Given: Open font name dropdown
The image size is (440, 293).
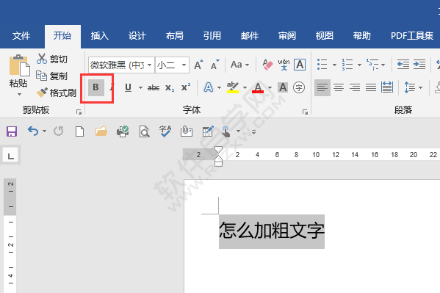Looking at the screenshot, I should (150, 65).
